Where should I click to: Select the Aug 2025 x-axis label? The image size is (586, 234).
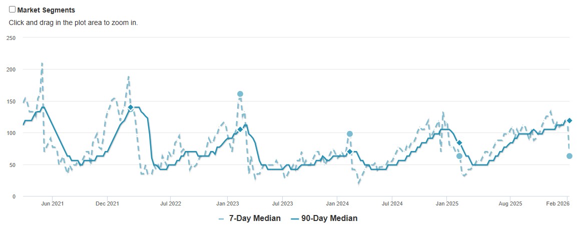coord(510,203)
